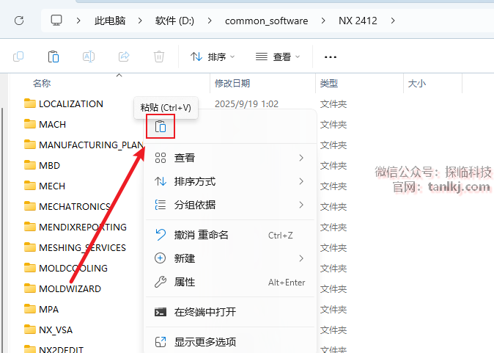Select the MOLDWIZARD folder name
Screen dimensions: 494x353
point(70,288)
